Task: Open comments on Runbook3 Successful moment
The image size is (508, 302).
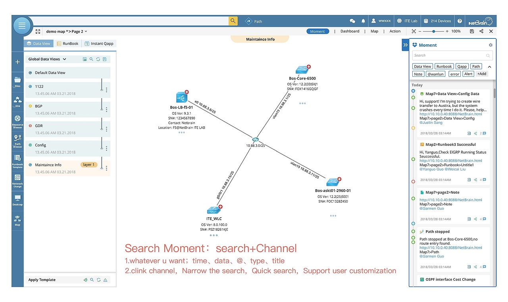Action: [x=483, y=180]
